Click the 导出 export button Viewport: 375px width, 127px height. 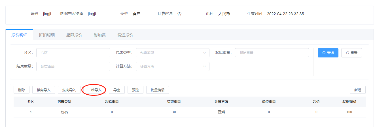tap(117, 90)
